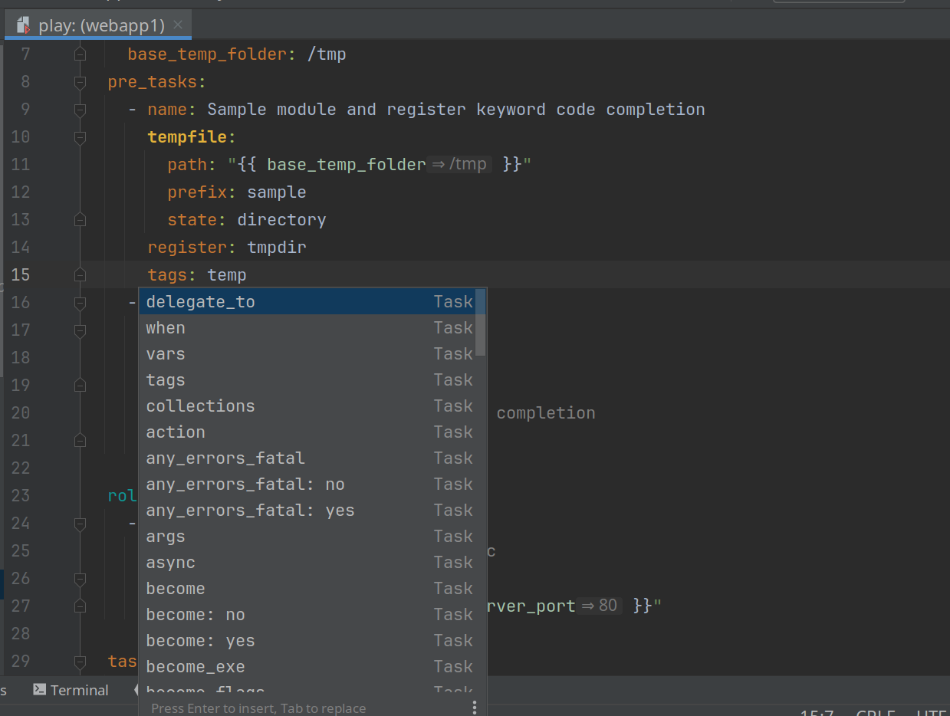Click the 'directory' value on line 13
Image resolution: width=950 pixels, height=716 pixels.
click(281, 220)
